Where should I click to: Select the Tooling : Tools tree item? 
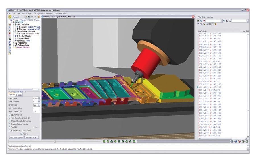pyautogui.click(x=24, y=40)
